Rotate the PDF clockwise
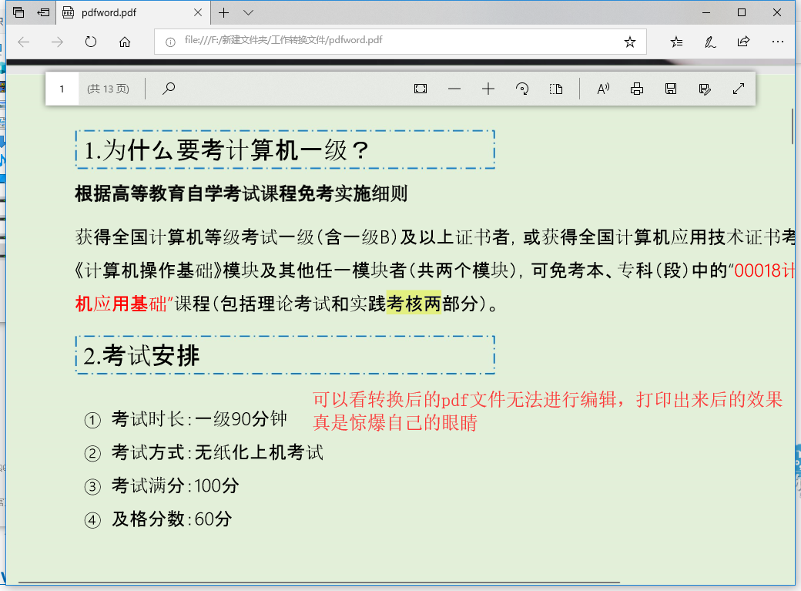The height and width of the screenshot is (591, 801). click(522, 89)
